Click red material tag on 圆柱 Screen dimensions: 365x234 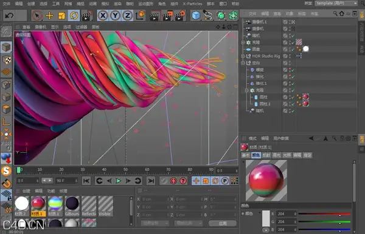pos(305,97)
